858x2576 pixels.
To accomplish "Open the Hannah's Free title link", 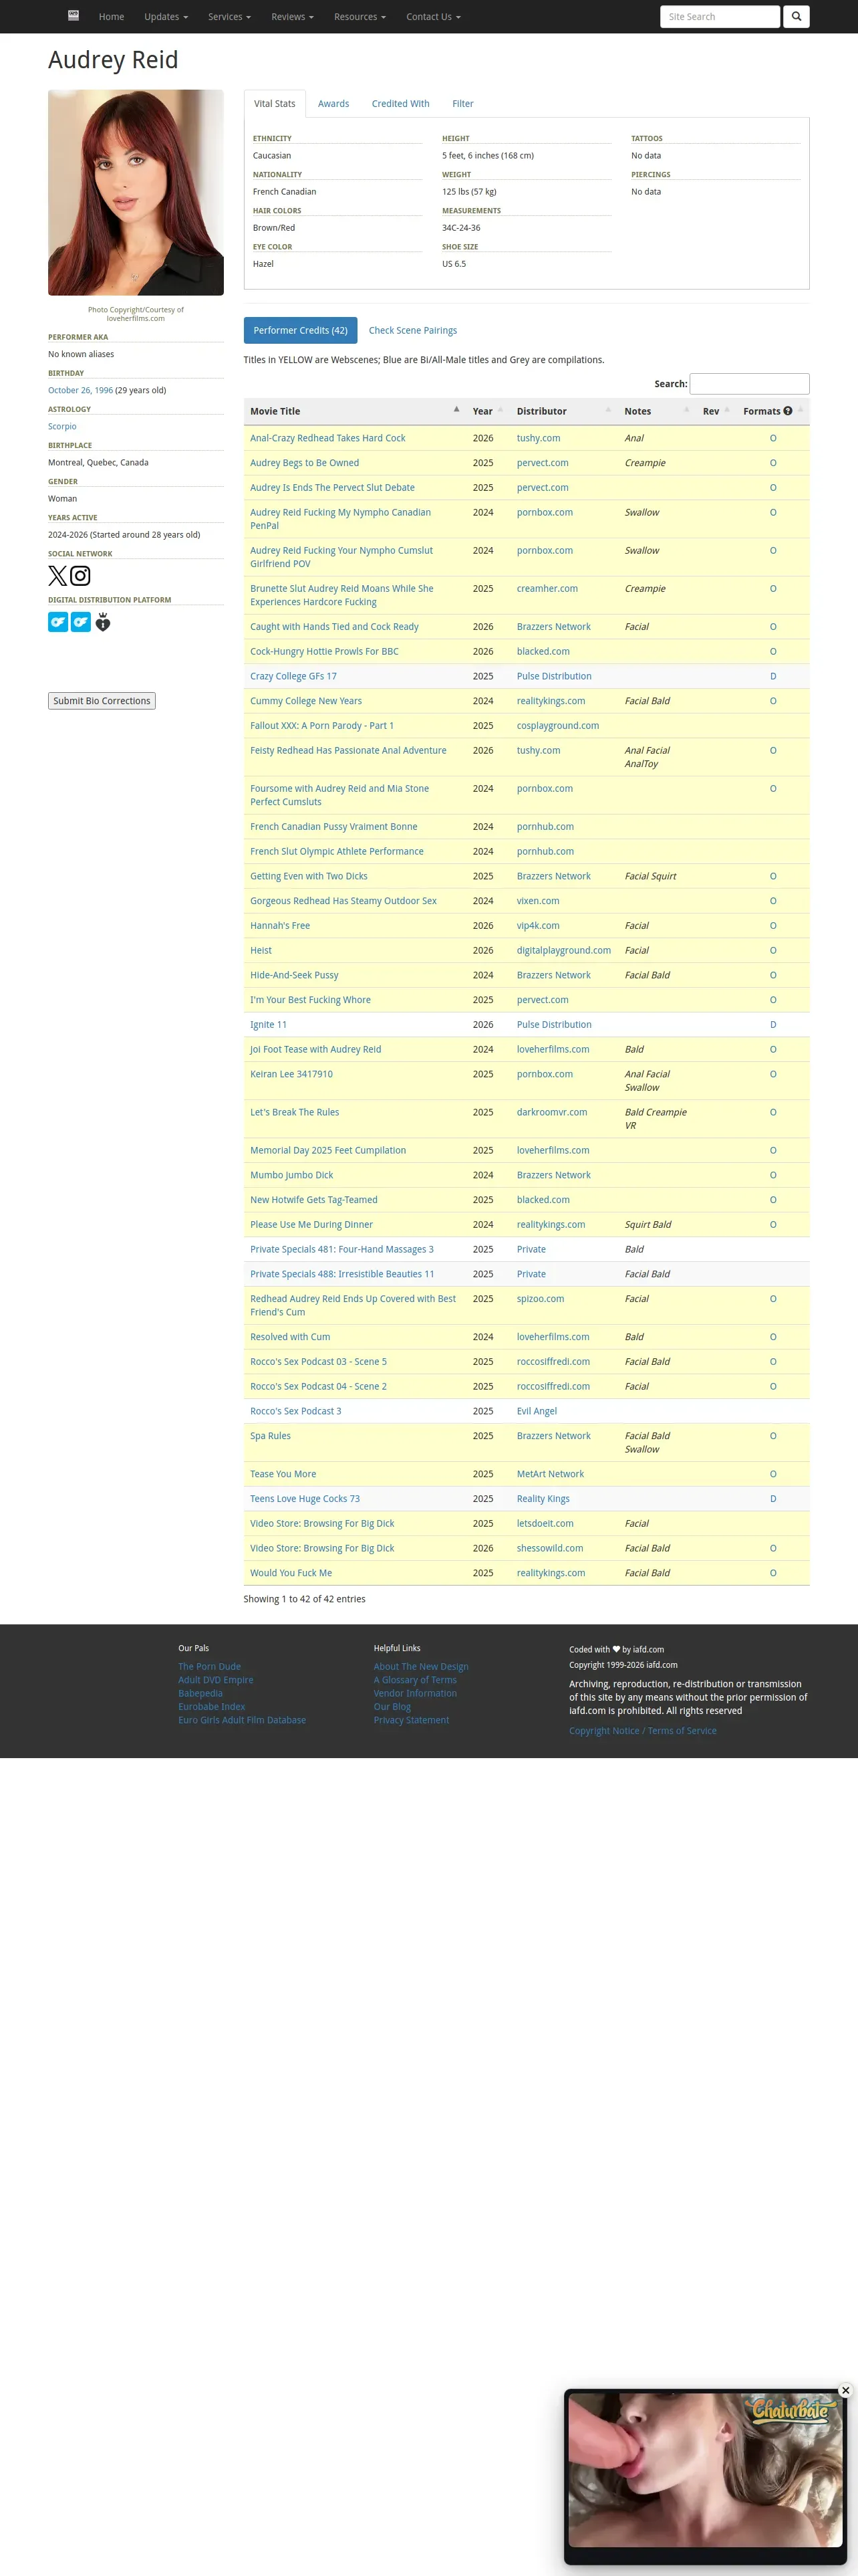I will click(x=280, y=926).
